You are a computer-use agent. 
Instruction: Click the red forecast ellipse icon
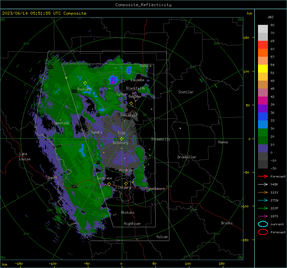coord(263,232)
